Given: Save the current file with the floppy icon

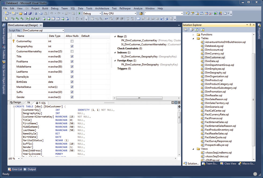Looking at the screenshot, I should pos(25,13).
